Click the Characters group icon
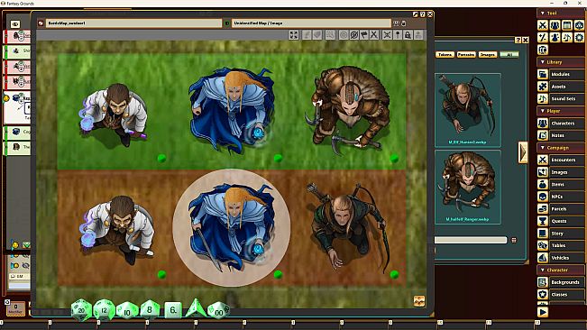Image resolution: width=587 pixels, height=330 pixels. 543,124
